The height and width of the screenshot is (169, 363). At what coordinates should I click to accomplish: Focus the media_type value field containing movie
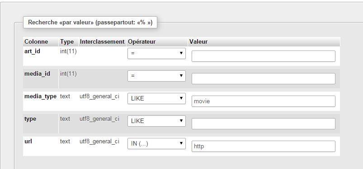tap(264, 101)
